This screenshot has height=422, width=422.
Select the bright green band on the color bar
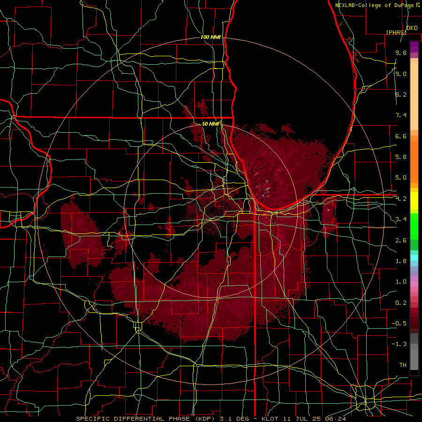point(414,226)
